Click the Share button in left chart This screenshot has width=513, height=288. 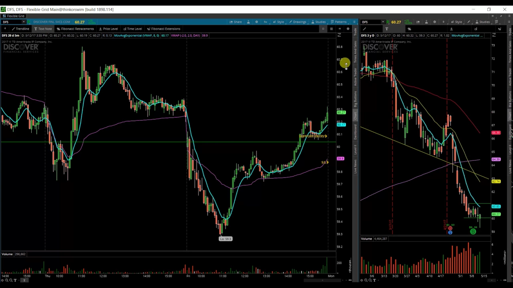tap(236, 22)
